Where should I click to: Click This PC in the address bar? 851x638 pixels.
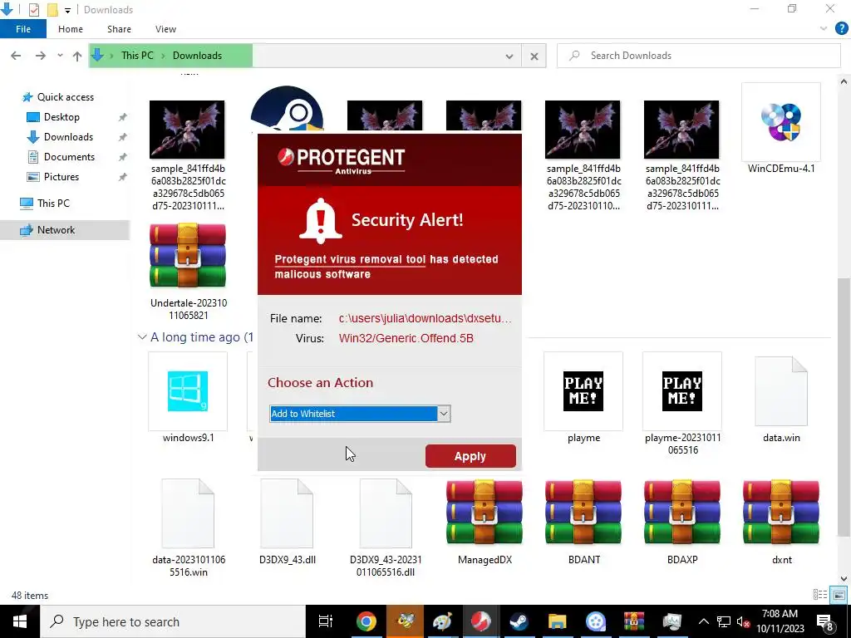coord(137,56)
